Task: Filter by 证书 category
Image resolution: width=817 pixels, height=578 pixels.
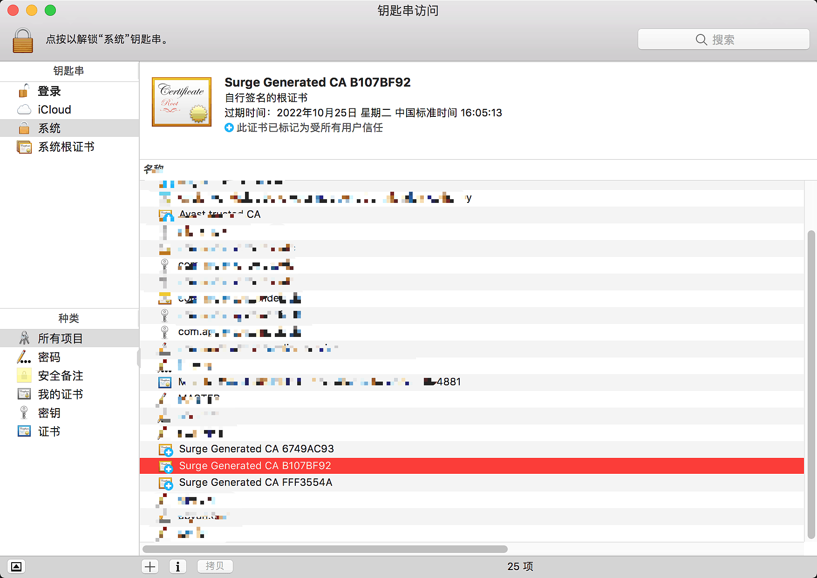Action: [49, 432]
